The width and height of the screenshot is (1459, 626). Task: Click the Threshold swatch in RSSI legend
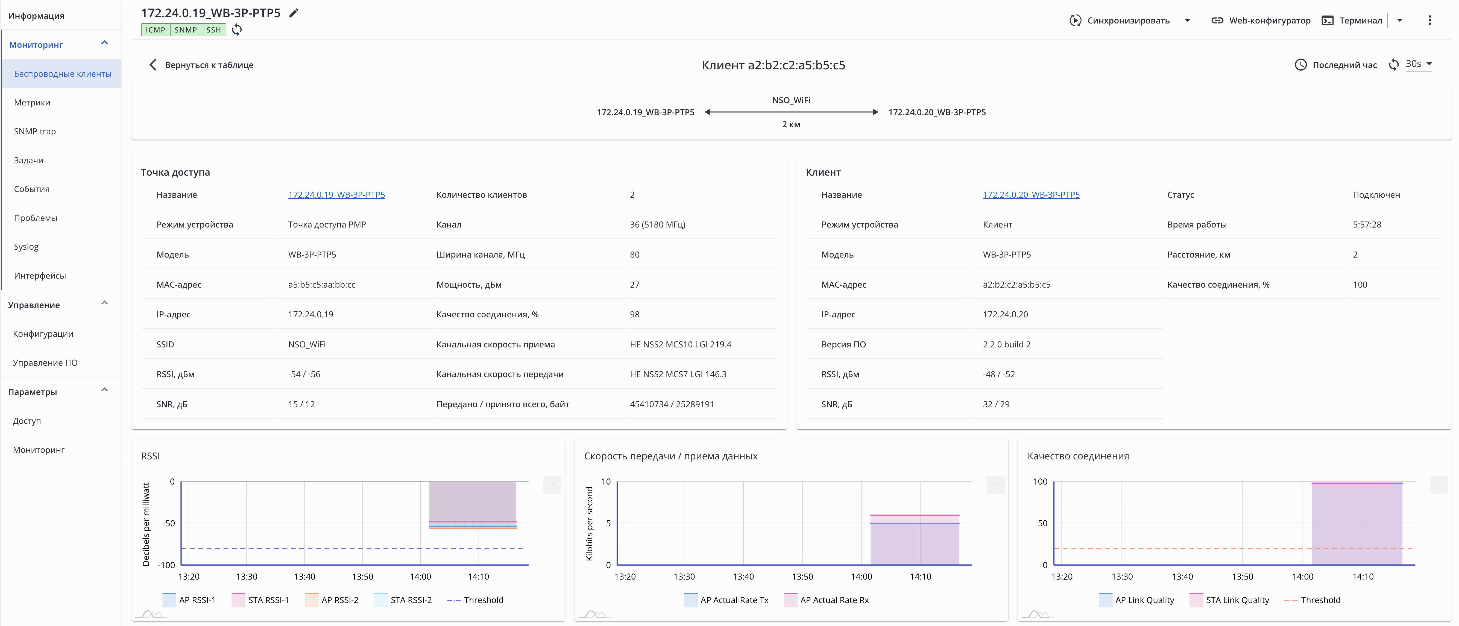[454, 600]
